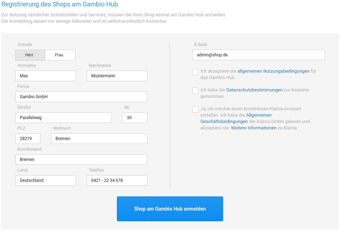Select the Frau salutation option
The image size is (340, 234).
(x=60, y=55)
